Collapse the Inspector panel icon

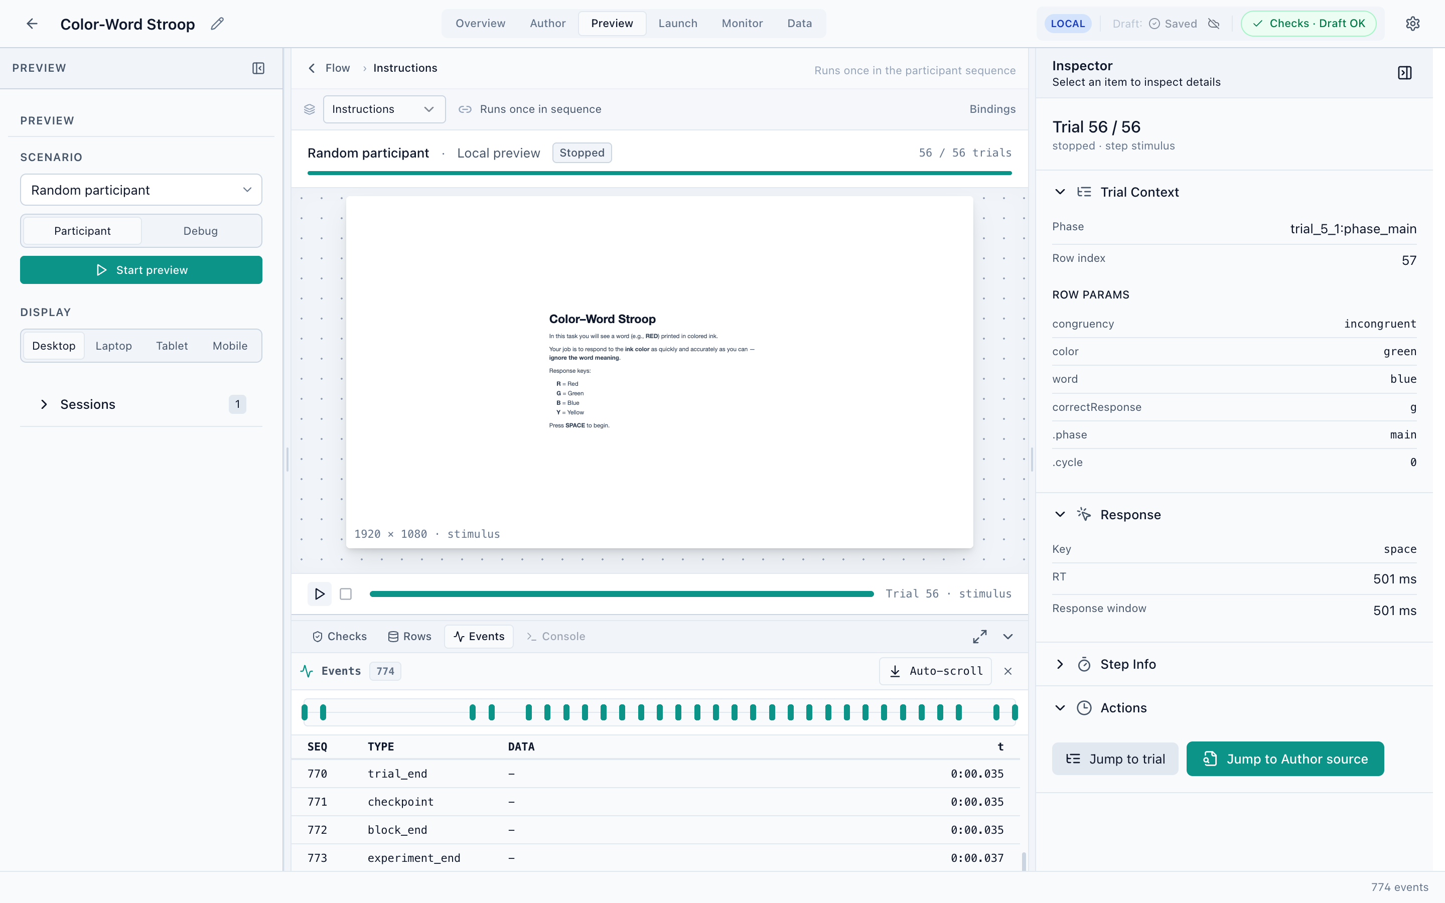pyautogui.click(x=1404, y=73)
